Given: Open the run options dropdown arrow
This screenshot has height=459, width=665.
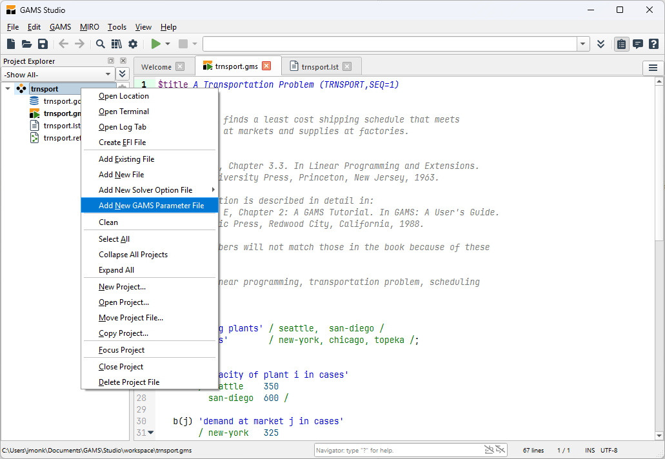Looking at the screenshot, I should [x=168, y=44].
